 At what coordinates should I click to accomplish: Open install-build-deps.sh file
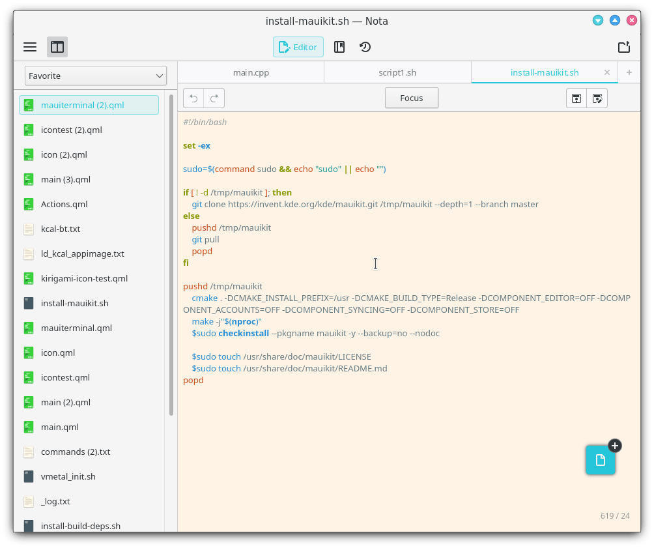click(89, 526)
